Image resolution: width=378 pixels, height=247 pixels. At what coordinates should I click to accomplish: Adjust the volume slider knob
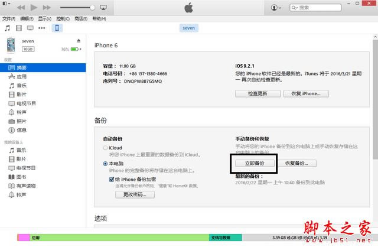tap(93, 8)
